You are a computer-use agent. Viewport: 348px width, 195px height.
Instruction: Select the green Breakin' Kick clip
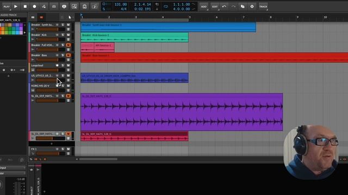click(134, 37)
